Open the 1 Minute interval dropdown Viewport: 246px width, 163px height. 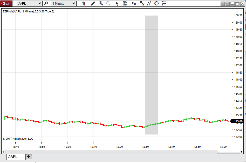[64, 3]
